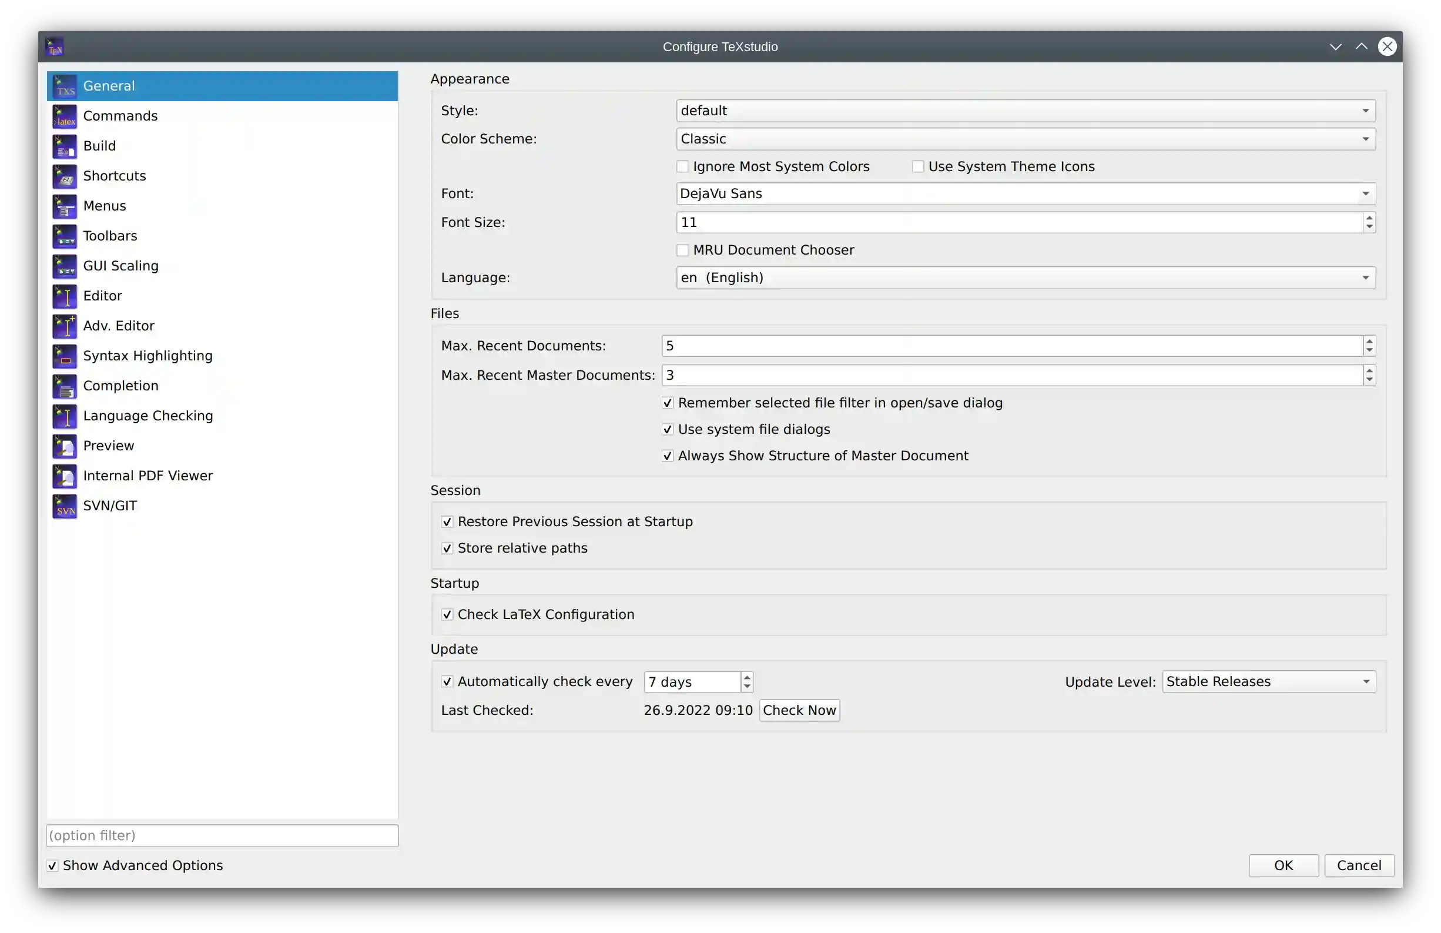Open Syntax Highlighting settings icon

tap(64, 356)
